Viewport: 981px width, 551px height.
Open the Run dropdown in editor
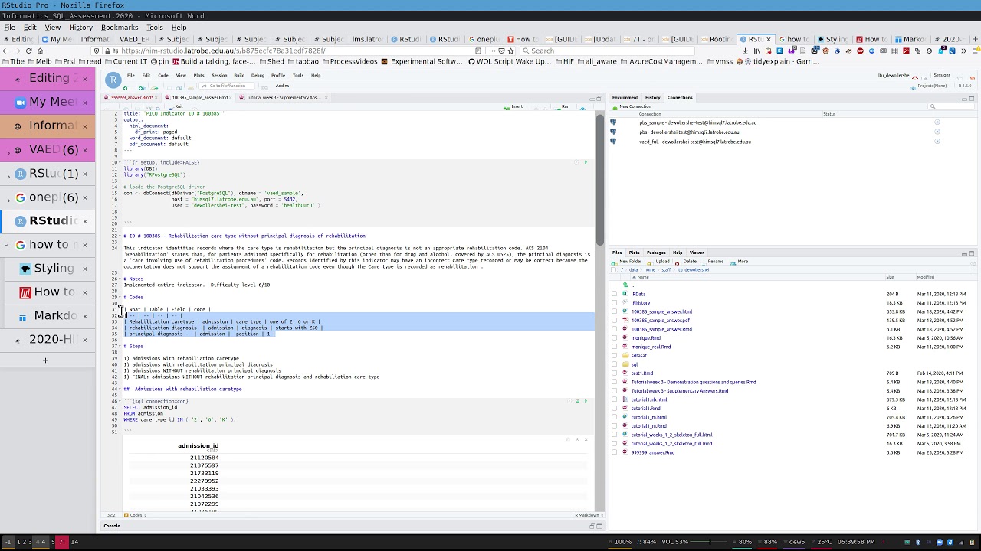tap(566, 106)
